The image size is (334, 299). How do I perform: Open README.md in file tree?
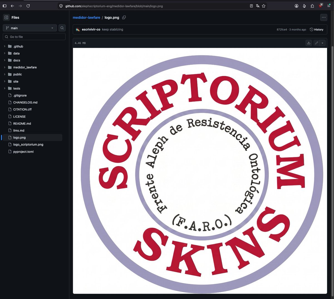pos(22,123)
